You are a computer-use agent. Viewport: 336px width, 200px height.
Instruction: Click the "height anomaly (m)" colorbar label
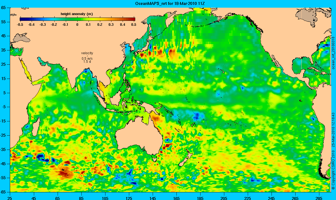click(76, 14)
